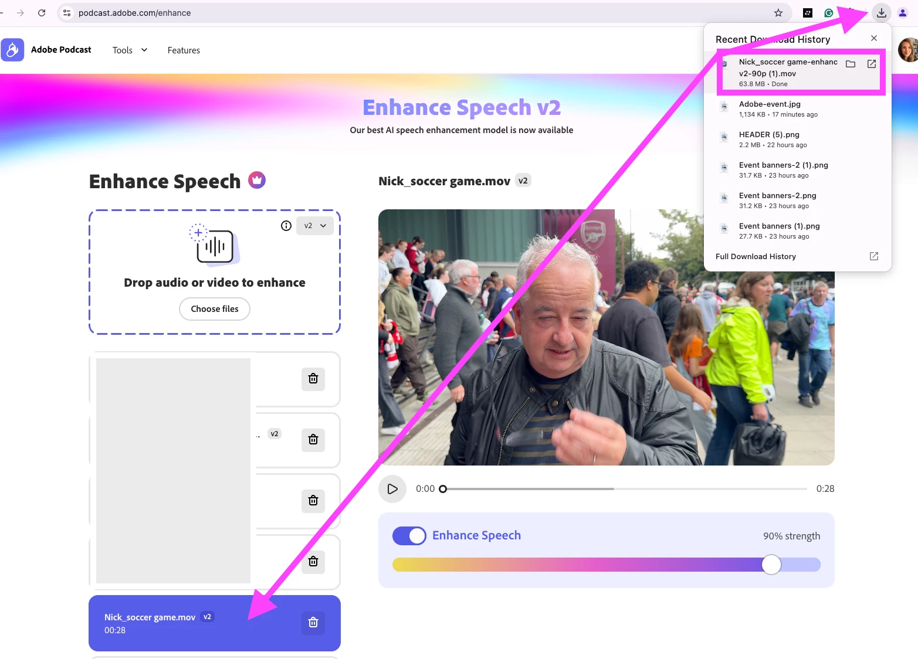Click the Event banners-2 (1).png file icon
The image size is (918, 659).
click(x=724, y=168)
